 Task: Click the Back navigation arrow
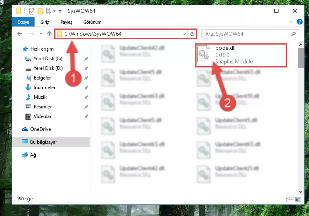20,34
